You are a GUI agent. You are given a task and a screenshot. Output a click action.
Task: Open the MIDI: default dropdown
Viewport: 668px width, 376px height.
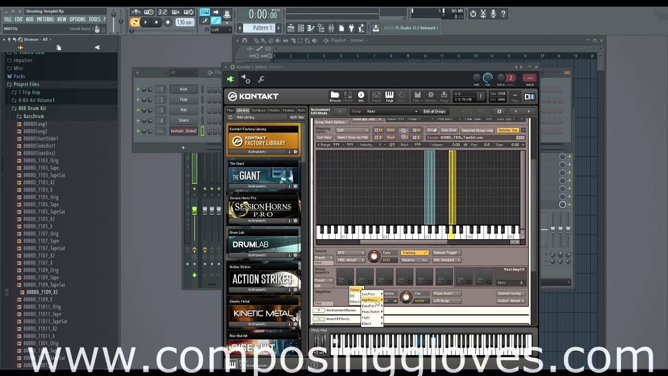(x=351, y=260)
